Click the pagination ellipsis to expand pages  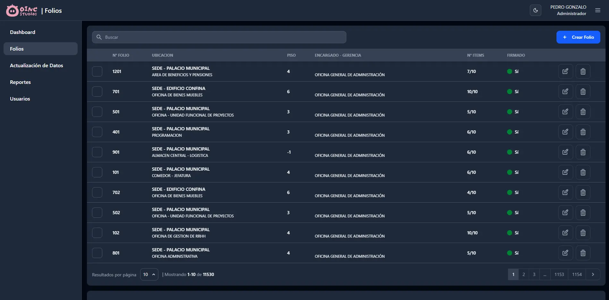[545, 274]
